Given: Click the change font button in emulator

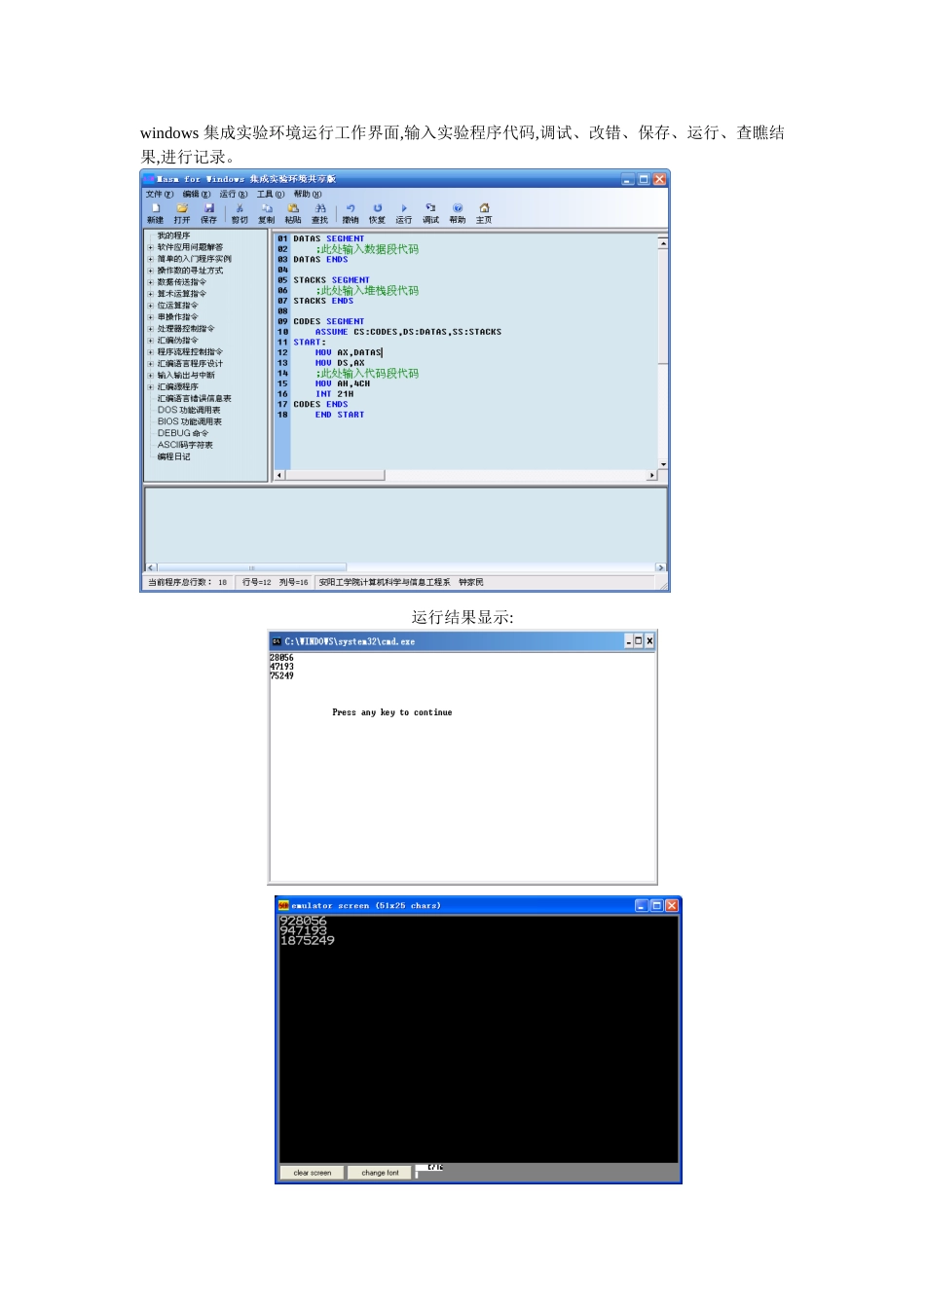Looking at the screenshot, I should click(x=381, y=1173).
